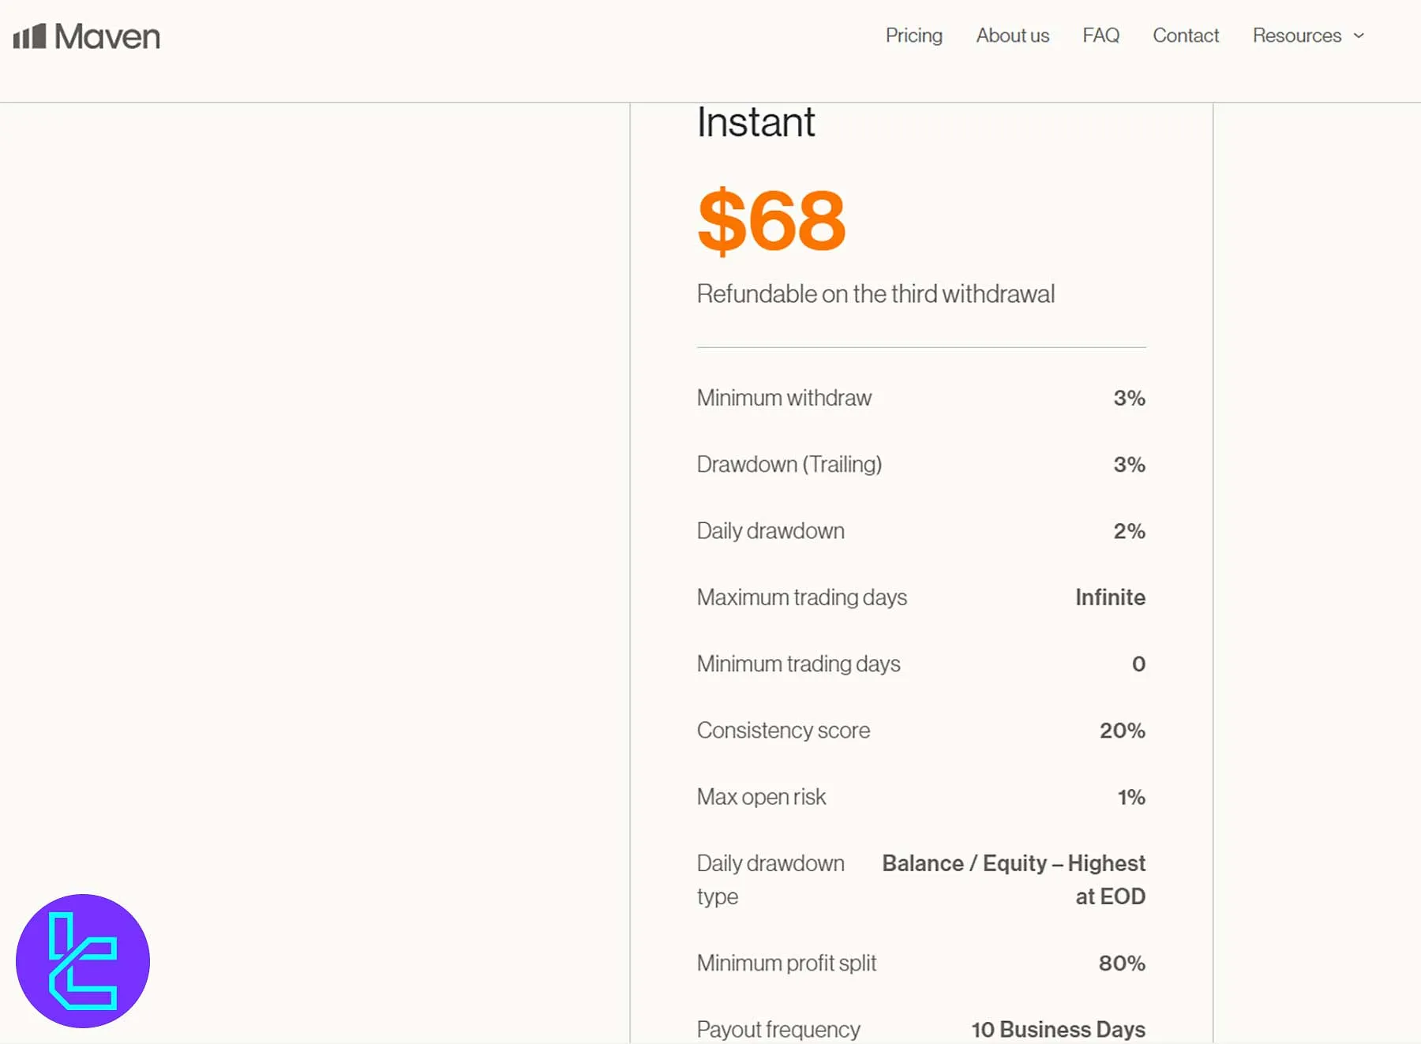Click the Maven bar-chart logo icon
The width and height of the screenshot is (1421, 1044).
[30, 36]
